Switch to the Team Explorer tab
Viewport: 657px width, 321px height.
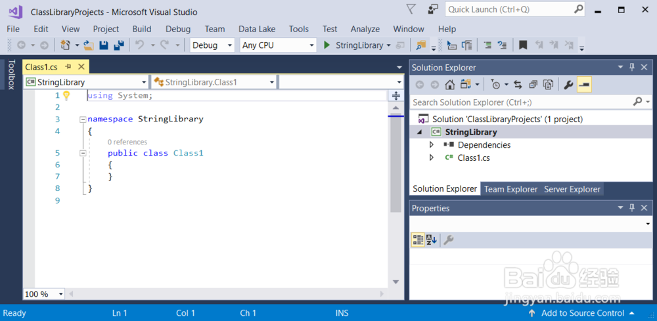point(510,189)
